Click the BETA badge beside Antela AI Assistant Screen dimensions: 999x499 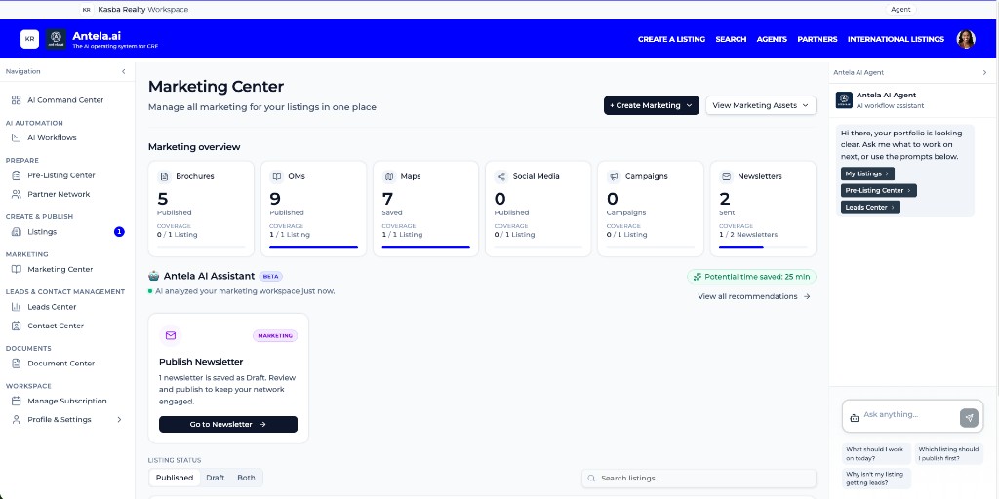pyautogui.click(x=271, y=276)
